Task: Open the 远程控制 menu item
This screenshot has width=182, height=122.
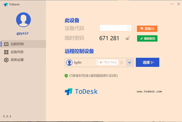Action: (23, 44)
